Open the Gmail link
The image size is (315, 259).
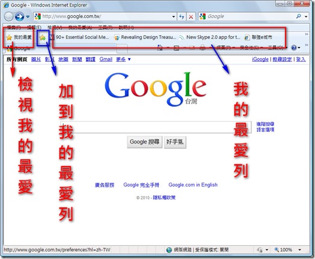tap(106, 59)
